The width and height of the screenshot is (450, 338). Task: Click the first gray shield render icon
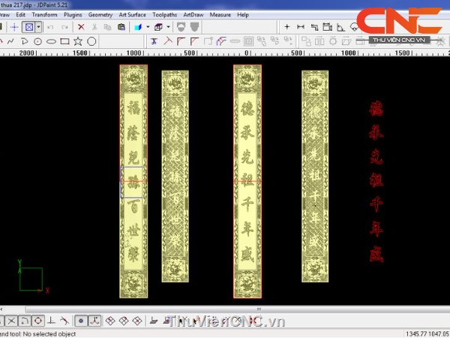click(181, 27)
